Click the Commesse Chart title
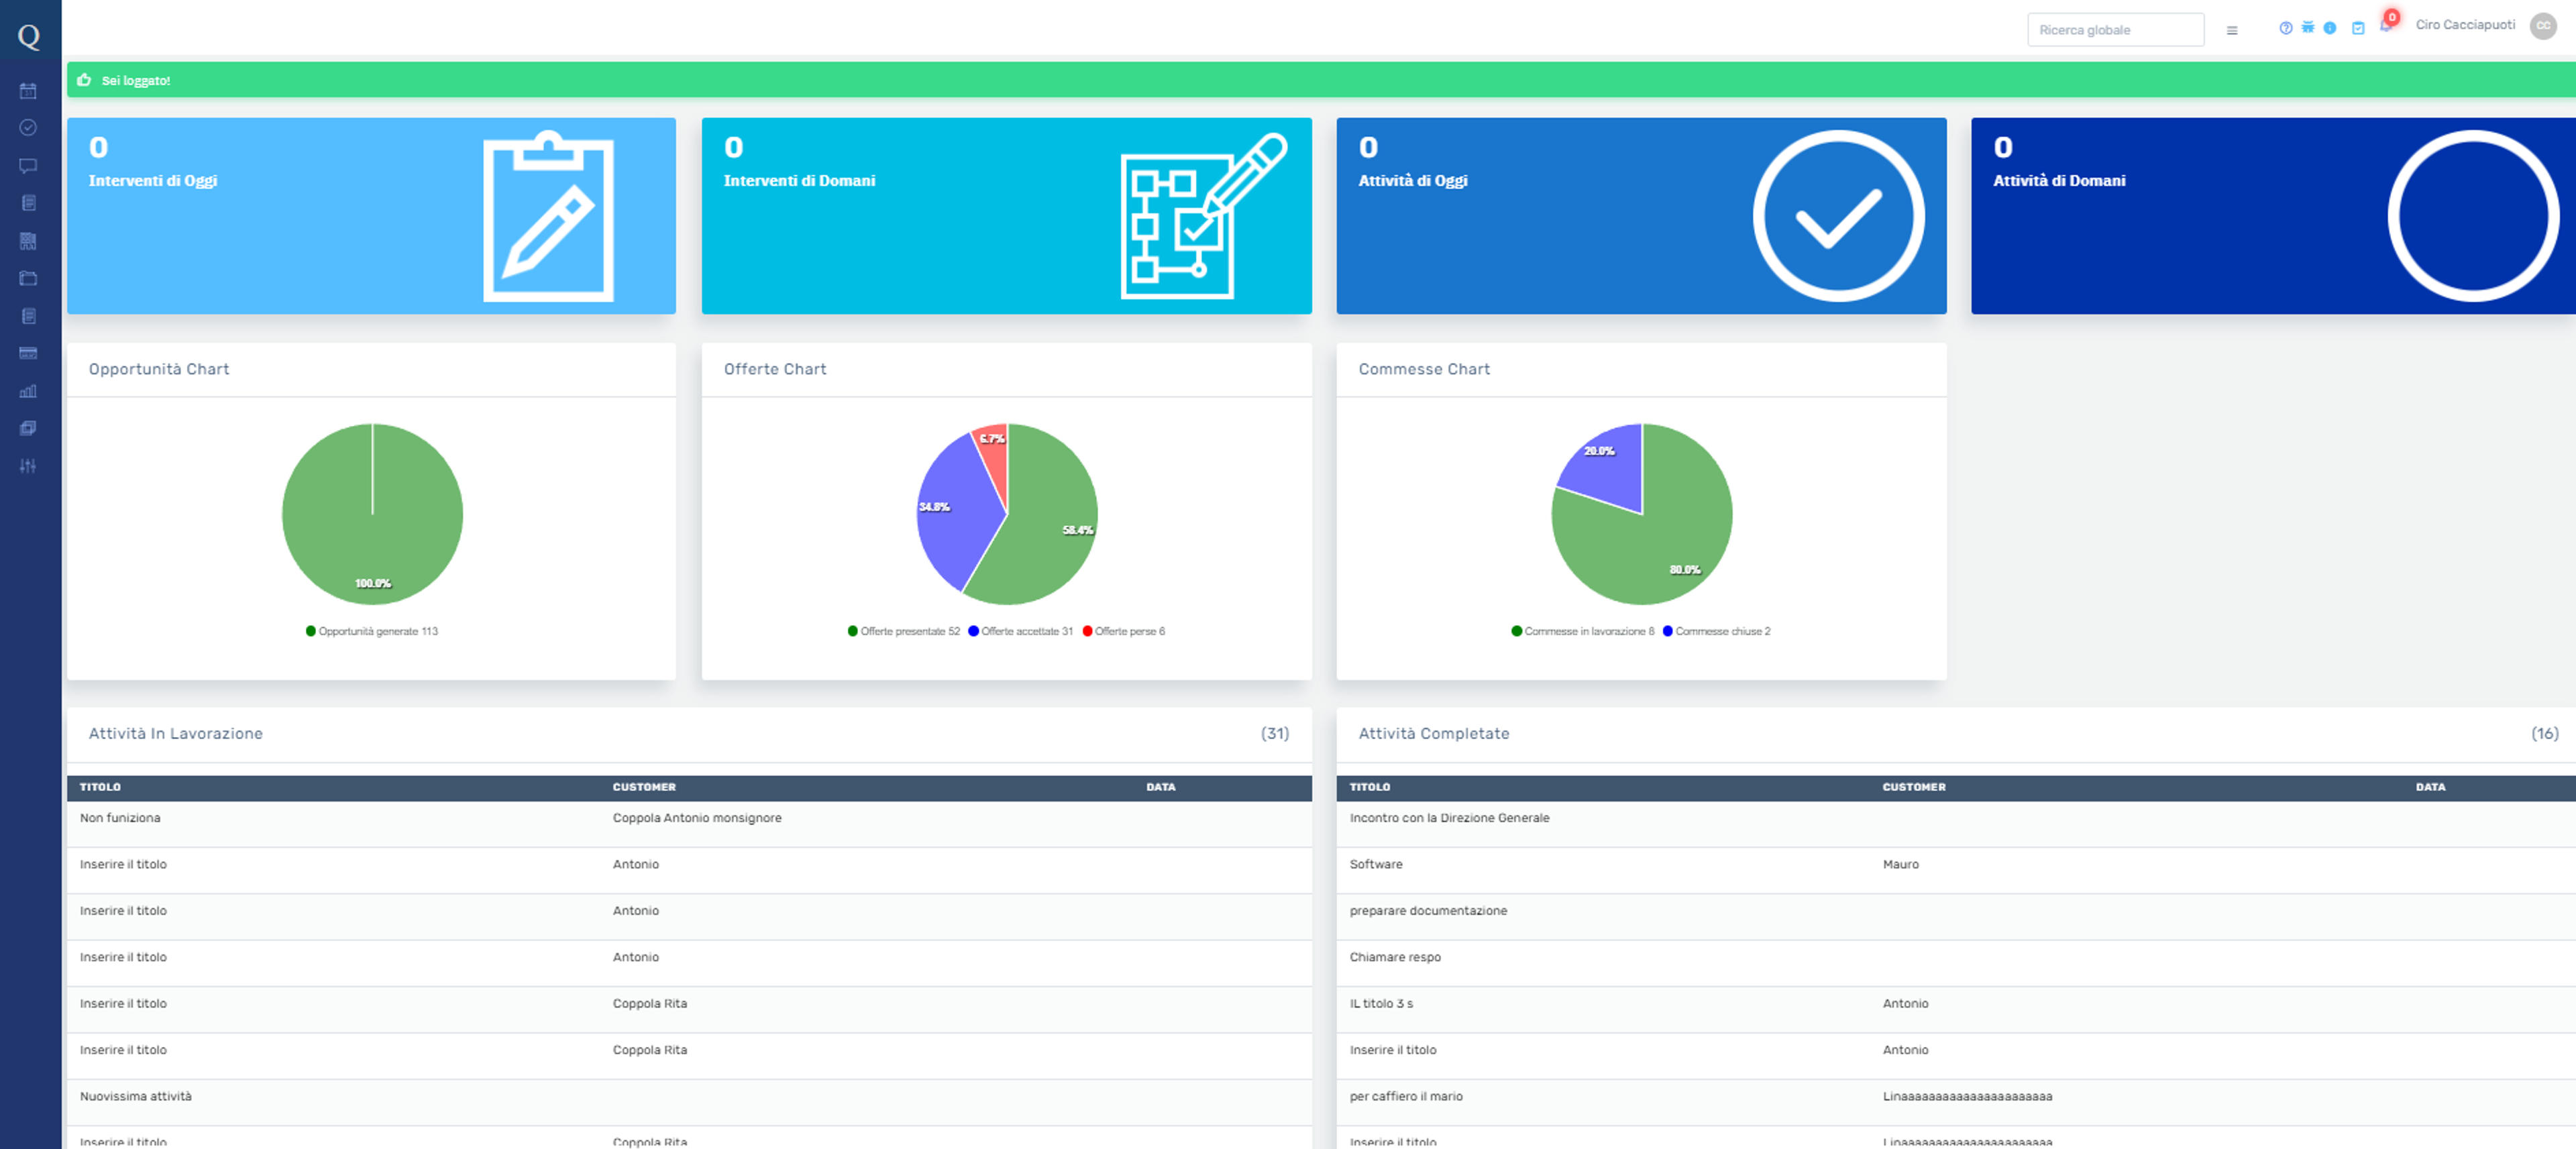The image size is (2576, 1149). pos(1424,369)
